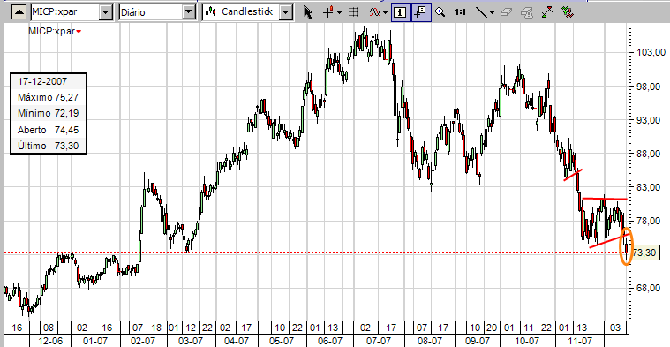Image resolution: width=670 pixels, height=347 pixels.
Task: Click the 07-07 month label
Action: 379,341
